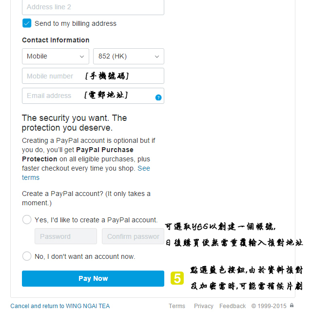311x312 pixels.
Task: Click the email help question mark icon
Action: coord(158,97)
